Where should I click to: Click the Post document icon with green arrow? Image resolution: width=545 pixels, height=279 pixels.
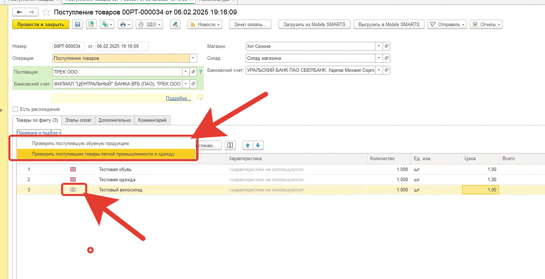pos(91,24)
